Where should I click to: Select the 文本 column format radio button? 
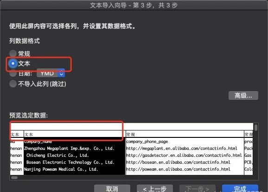(x=13, y=63)
